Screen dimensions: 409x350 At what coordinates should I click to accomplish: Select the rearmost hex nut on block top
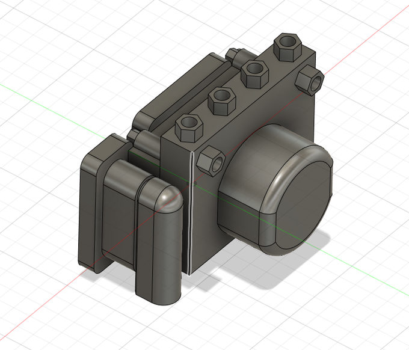pos(288,47)
